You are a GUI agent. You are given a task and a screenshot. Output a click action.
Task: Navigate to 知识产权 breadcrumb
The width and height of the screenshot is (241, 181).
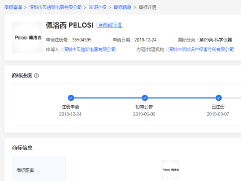tap(98, 7)
